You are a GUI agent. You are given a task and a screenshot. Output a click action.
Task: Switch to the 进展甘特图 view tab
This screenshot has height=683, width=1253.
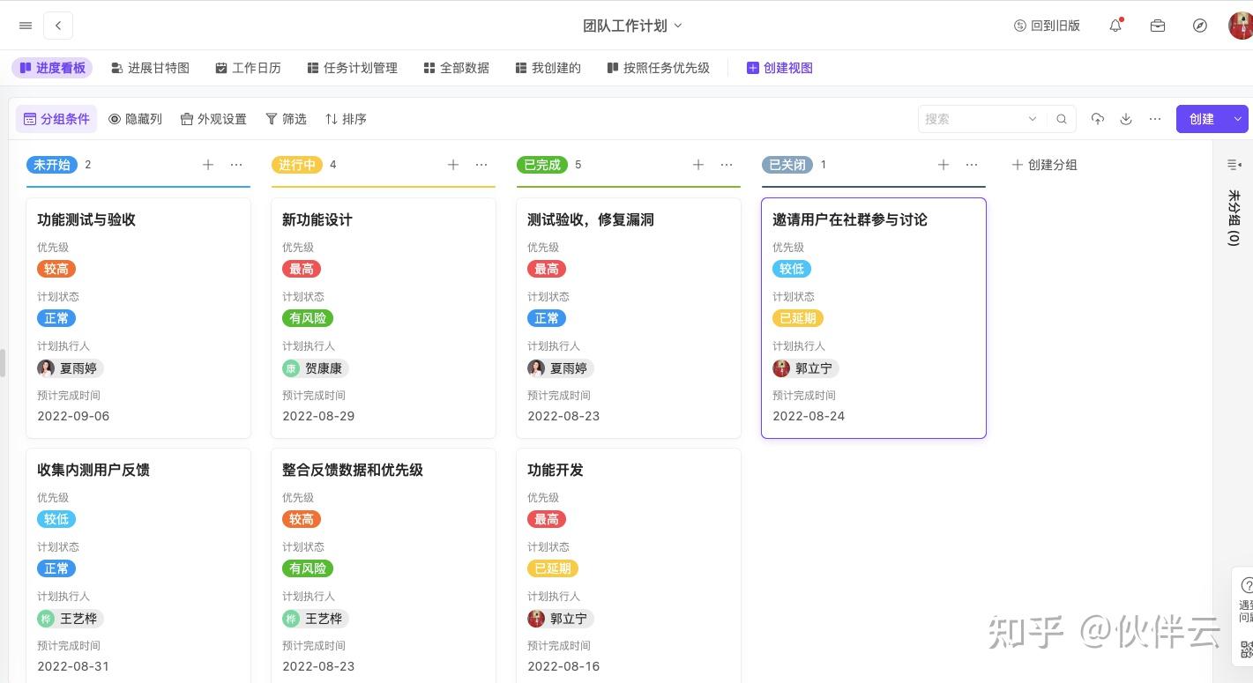(150, 68)
